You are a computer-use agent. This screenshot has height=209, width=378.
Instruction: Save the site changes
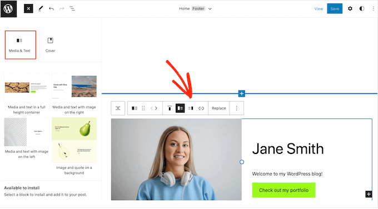click(335, 9)
